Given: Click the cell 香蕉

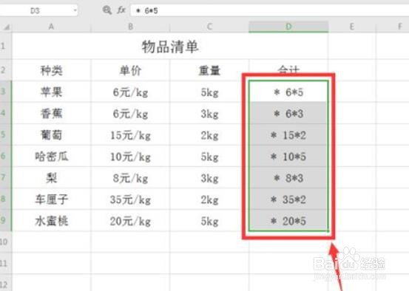Looking at the screenshot, I should point(51,113).
